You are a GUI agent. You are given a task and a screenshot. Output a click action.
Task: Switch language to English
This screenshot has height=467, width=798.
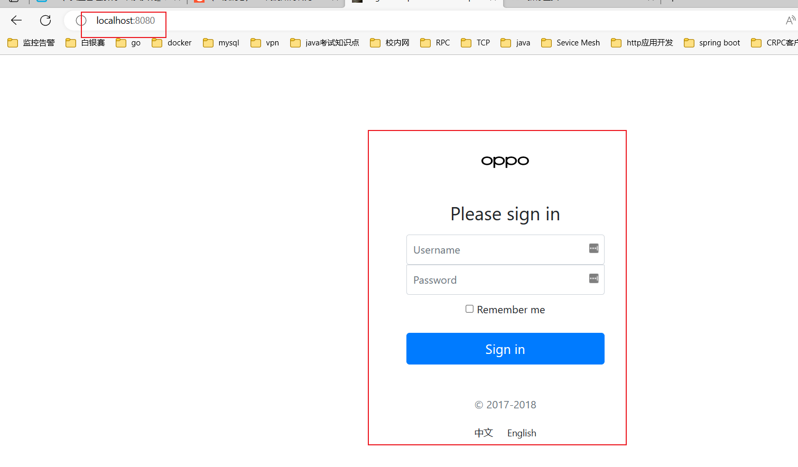tap(522, 433)
